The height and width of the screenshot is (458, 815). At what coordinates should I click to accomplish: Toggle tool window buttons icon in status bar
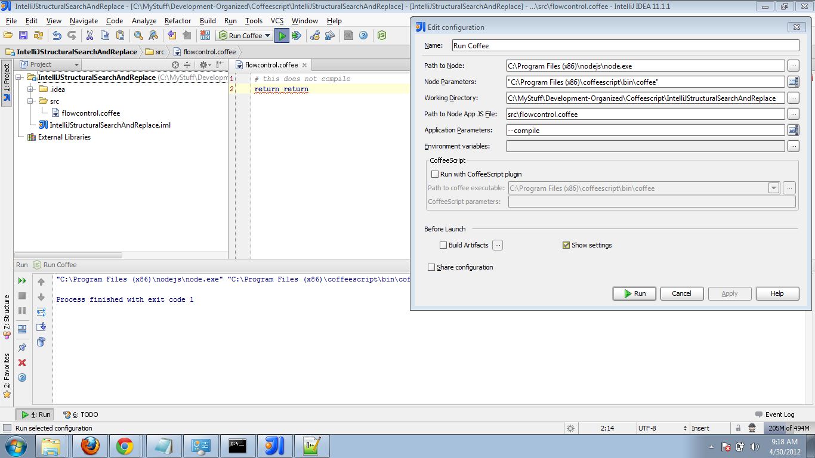[7, 428]
